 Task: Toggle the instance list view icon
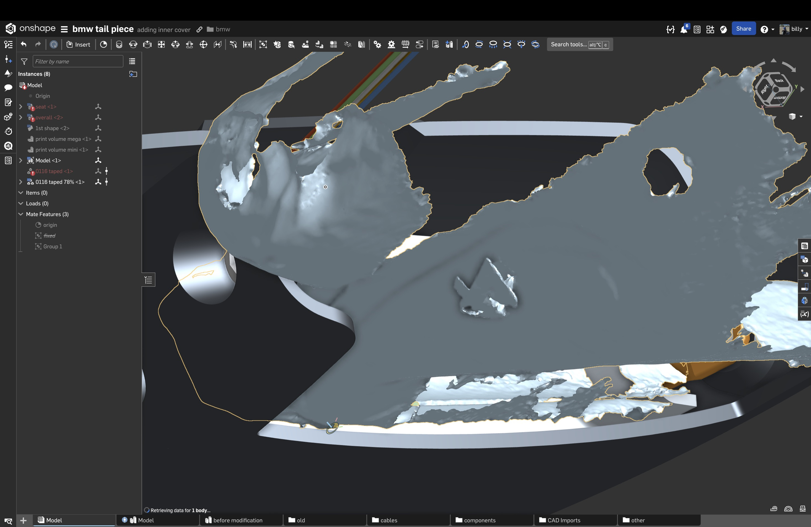click(x=132, y=61)
